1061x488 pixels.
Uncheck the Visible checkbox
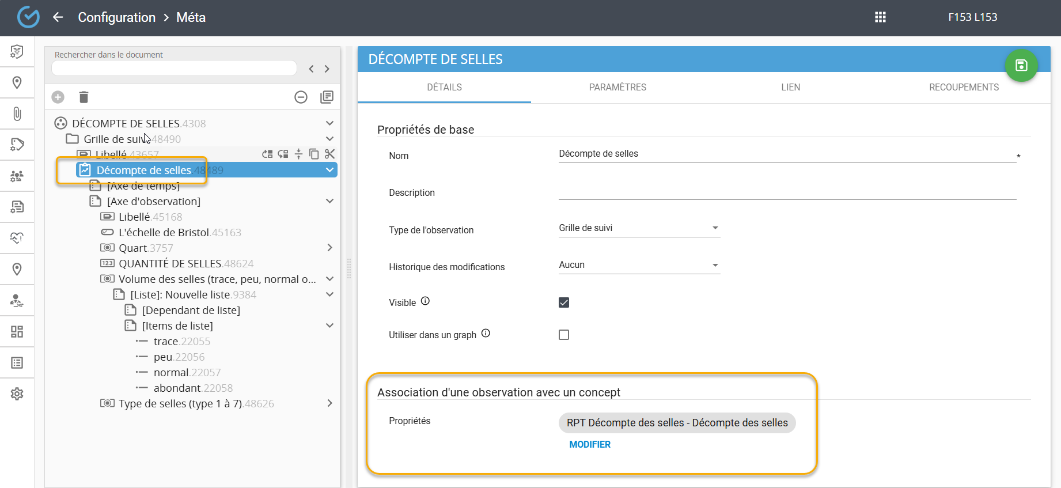(564, 302)
